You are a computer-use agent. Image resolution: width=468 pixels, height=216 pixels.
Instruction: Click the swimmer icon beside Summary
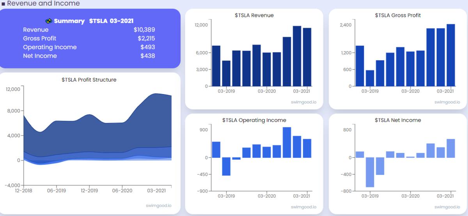49,21
